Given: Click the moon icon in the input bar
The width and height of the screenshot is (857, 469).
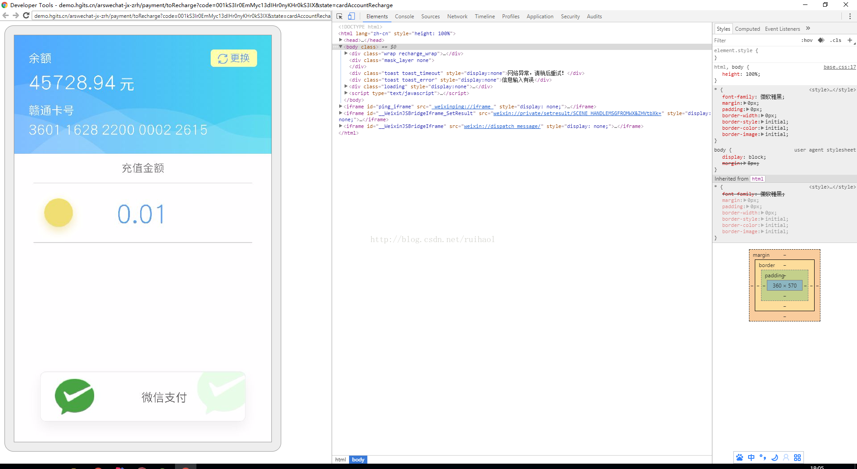Looking at the screenshot, I should [774, 457].
